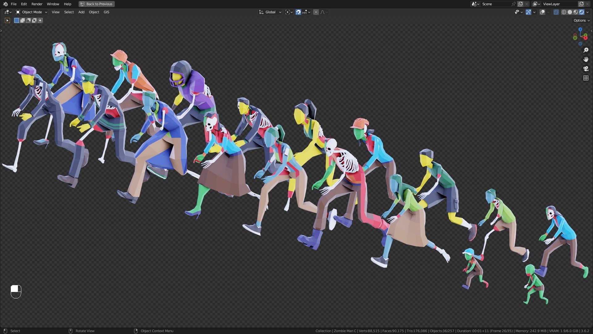Enable Material Preview shading mode
The image size is (593, 334).
pos(576,12)
